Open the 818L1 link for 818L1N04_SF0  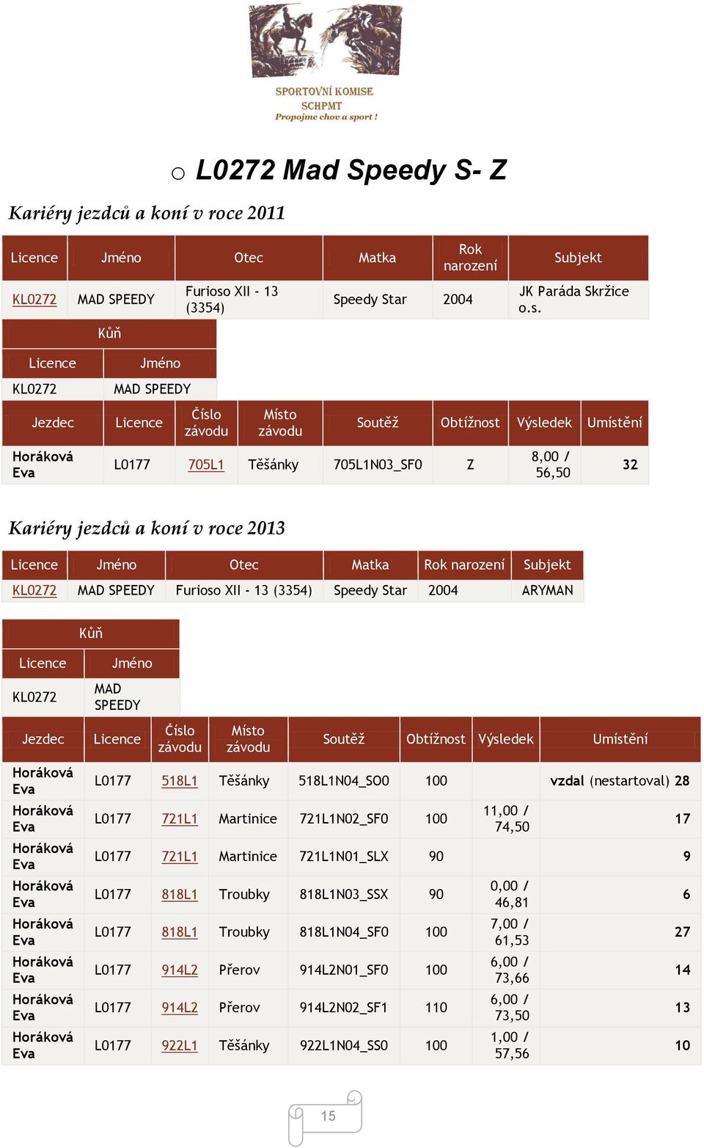(x=180, y=932)
